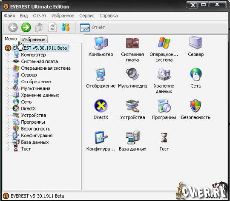Image resolution: width=230 pixels, height=201 pixels.
Task: Expand the Тест tree node
Action: click(x=8, y=149)
